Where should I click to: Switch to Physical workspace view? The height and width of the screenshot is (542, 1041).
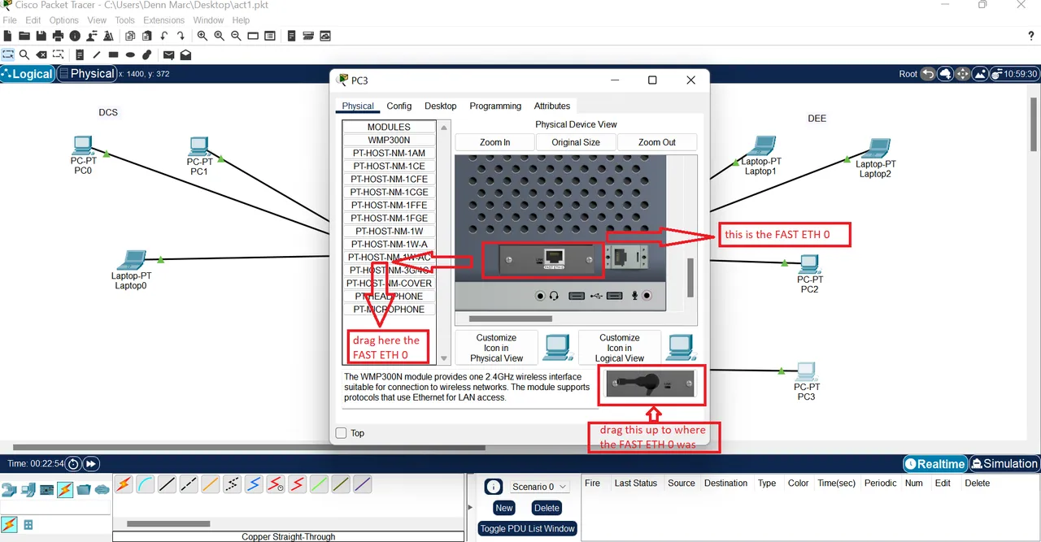87,74
